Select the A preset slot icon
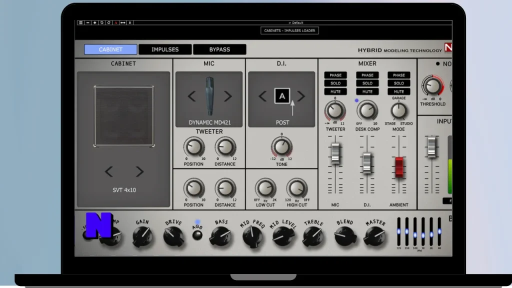This screenshot has height=288, width=512. [116, 23]
